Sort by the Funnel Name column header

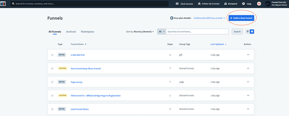point(78,44)
